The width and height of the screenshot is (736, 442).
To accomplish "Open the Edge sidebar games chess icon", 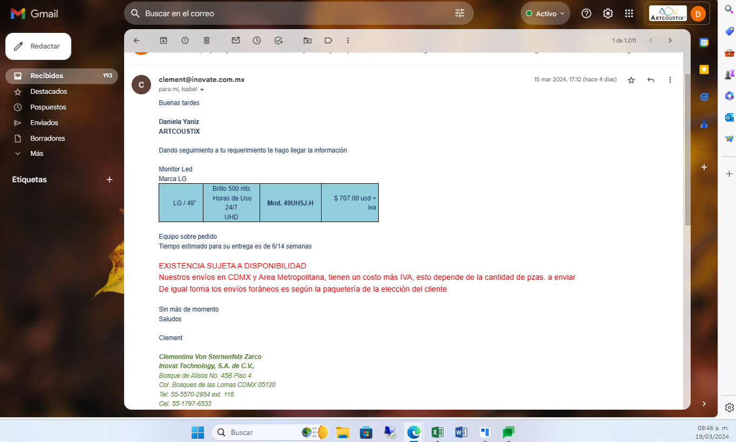I will [x=729, y=74].
